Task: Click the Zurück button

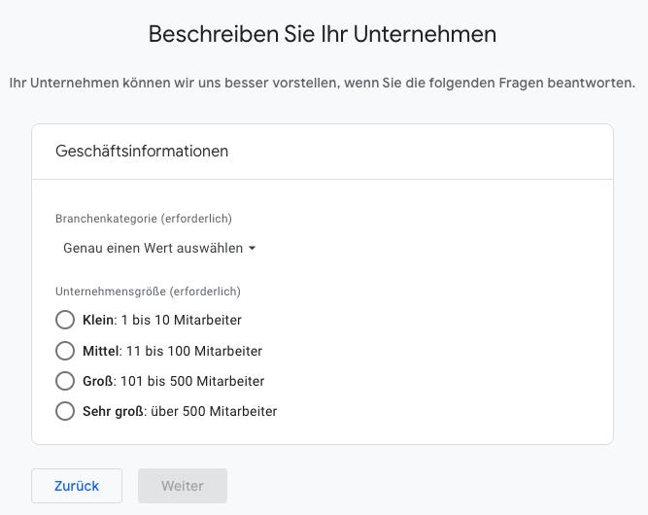Action: click(x=77, y=486)
